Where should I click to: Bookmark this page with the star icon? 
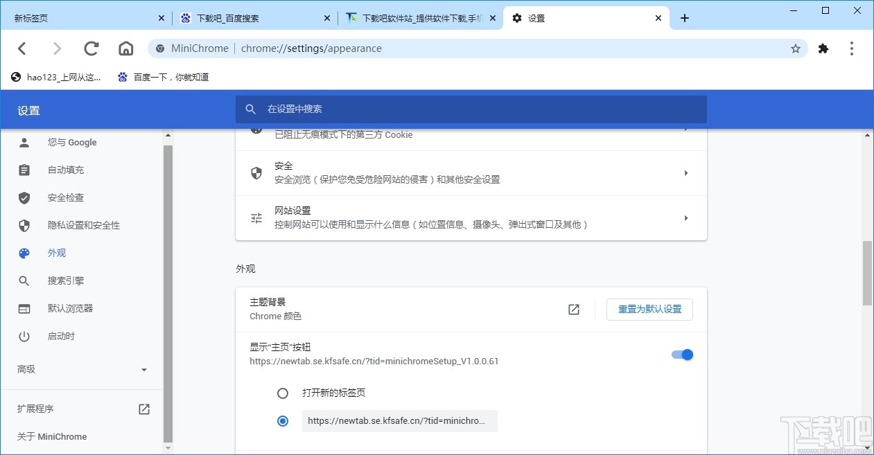point(796,48)
